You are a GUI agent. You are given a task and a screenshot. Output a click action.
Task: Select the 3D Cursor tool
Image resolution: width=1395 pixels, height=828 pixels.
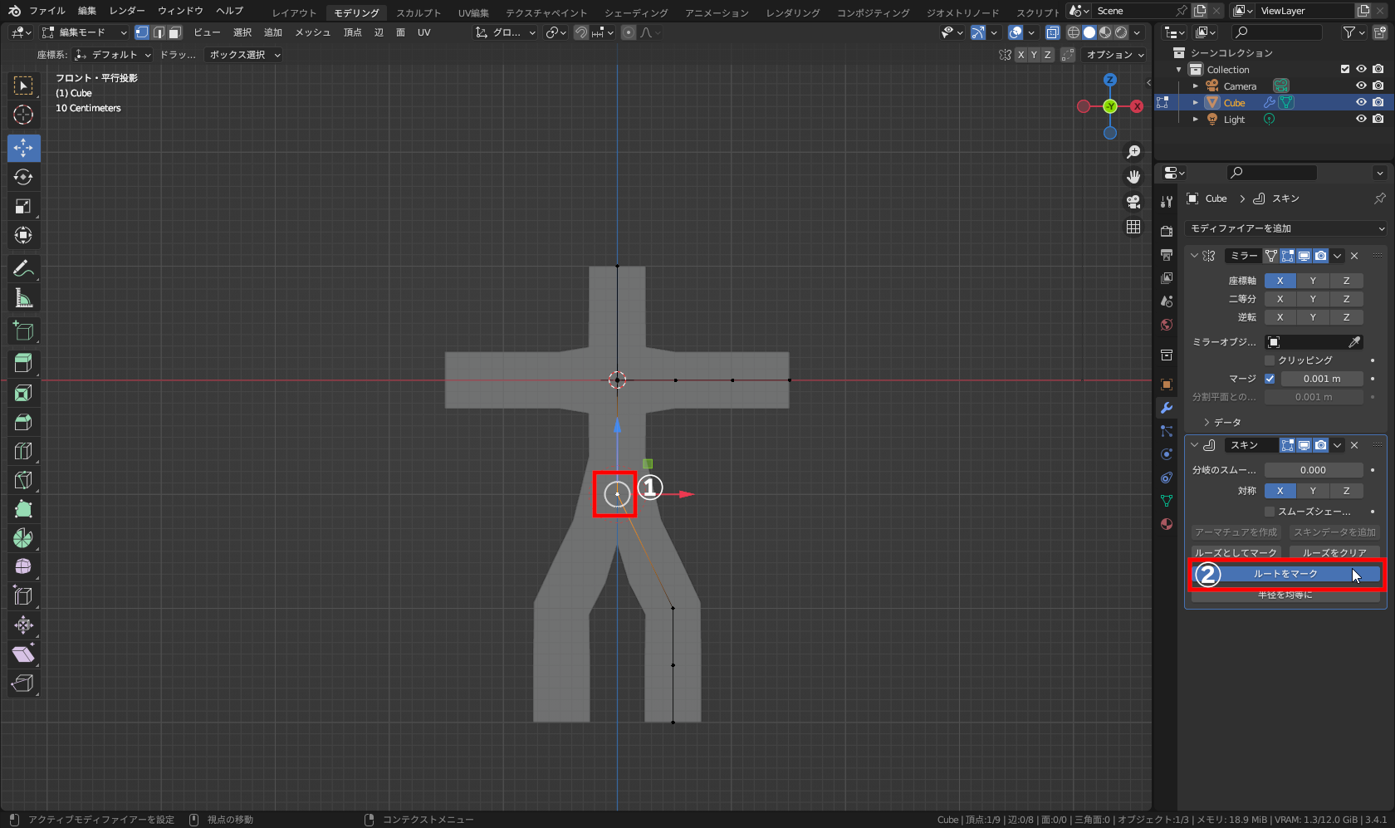pos(23,115)
